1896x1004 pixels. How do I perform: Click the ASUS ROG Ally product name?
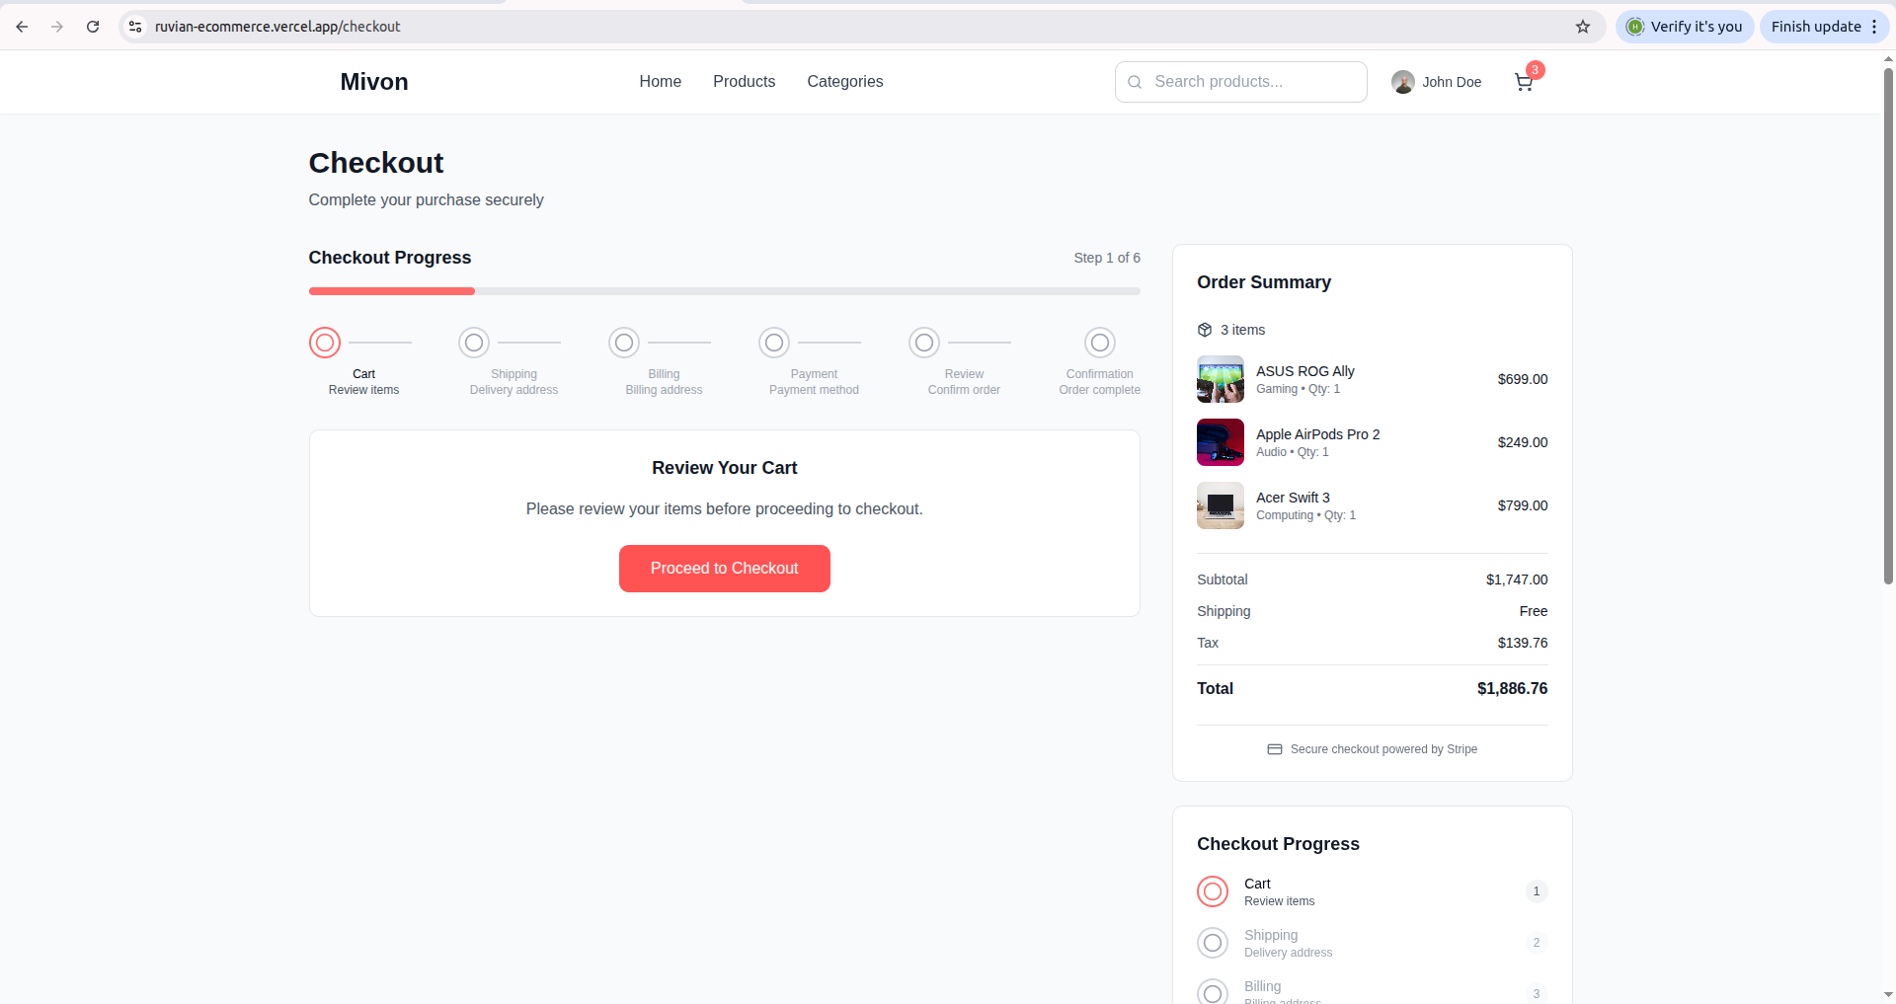pyautogui.click(x=1305, y=371)
